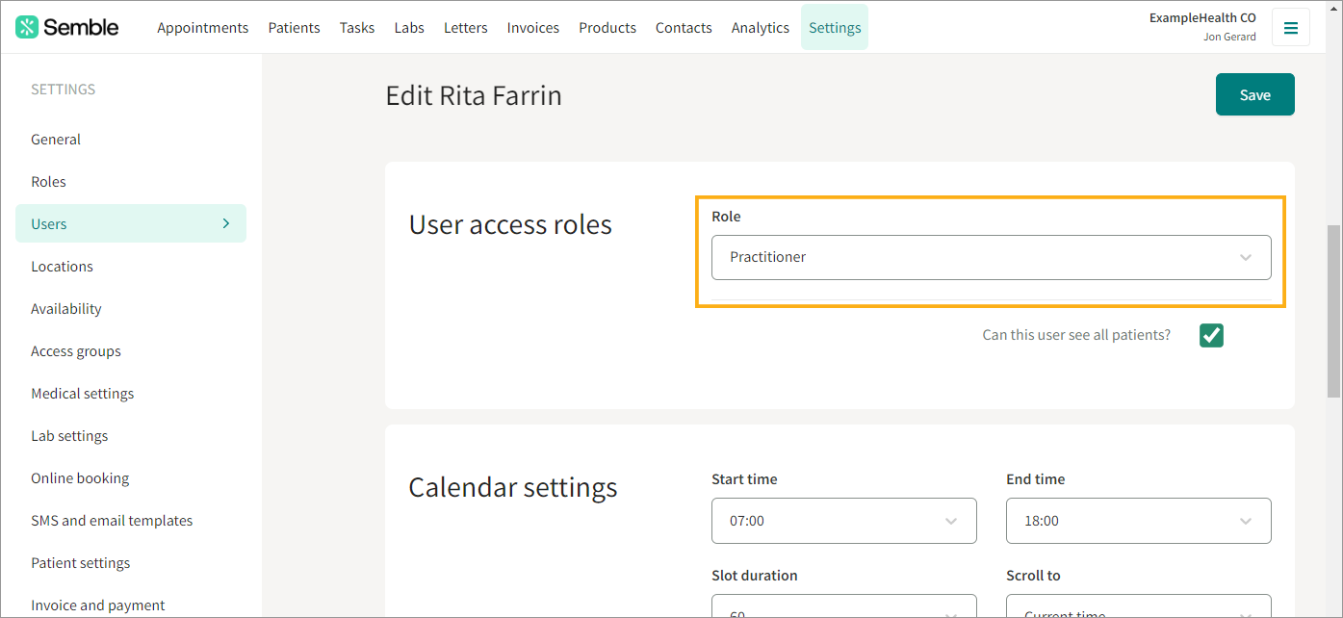
Task: Expand the Start time dropdown
Action: click(843, 521)
